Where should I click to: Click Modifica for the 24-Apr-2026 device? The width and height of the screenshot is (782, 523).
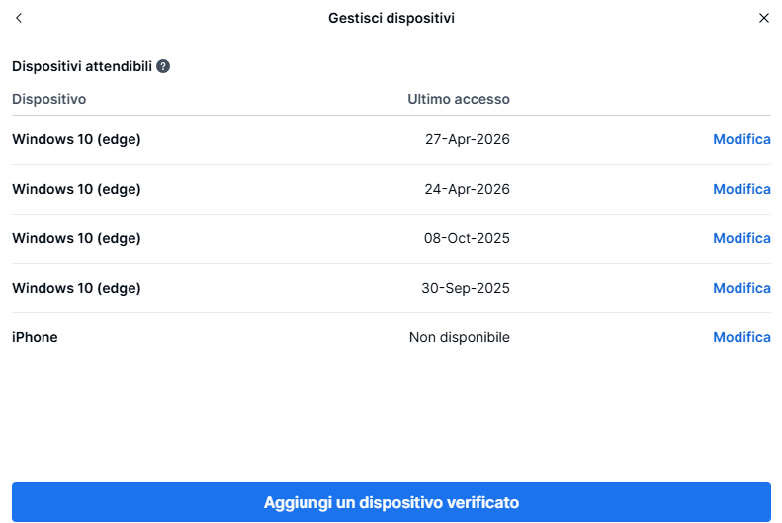pos(741,189)
